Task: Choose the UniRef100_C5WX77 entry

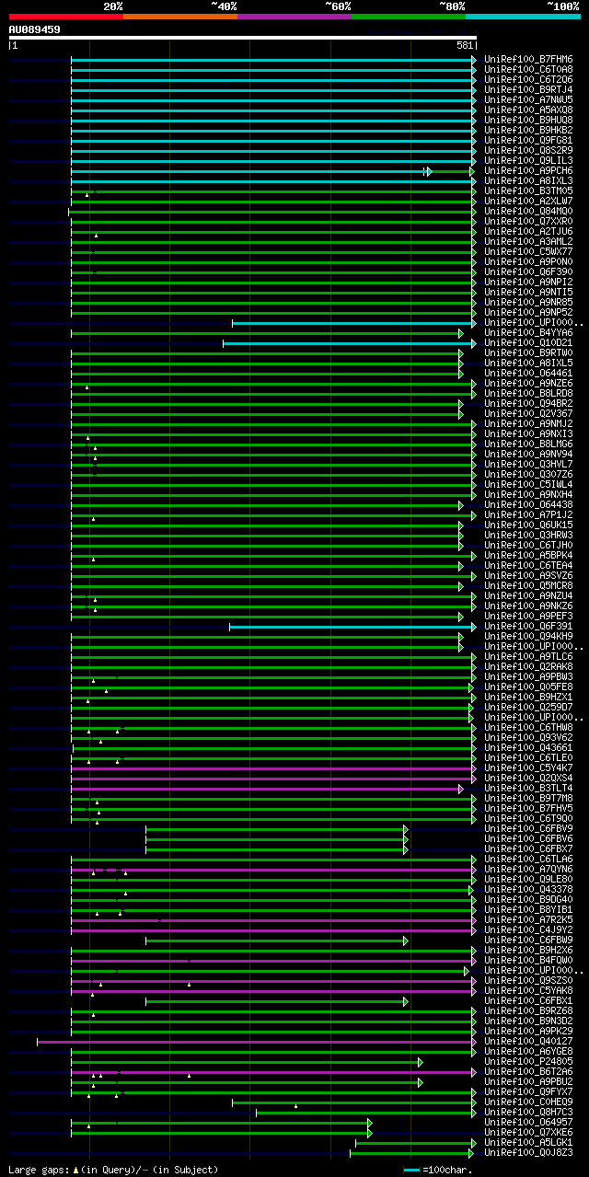Action: pos(528,251)
